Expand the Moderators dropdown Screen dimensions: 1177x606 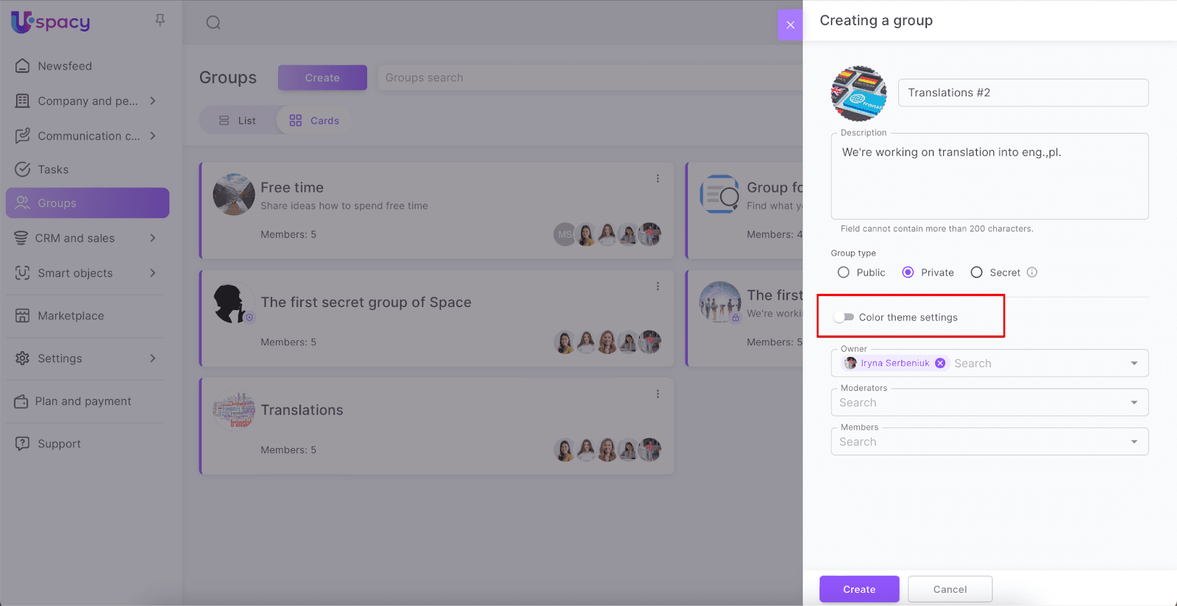1134,403
